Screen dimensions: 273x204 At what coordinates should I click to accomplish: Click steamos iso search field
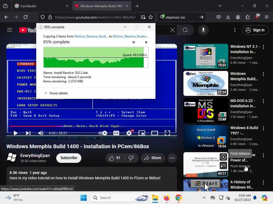(181, 17)
